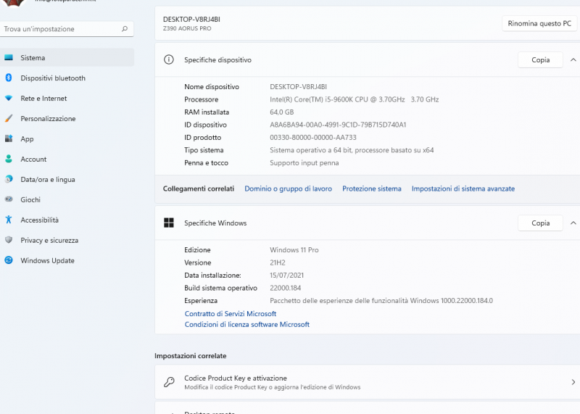
Task: Click the search magnifier icon
Action: tap(125, 29)
